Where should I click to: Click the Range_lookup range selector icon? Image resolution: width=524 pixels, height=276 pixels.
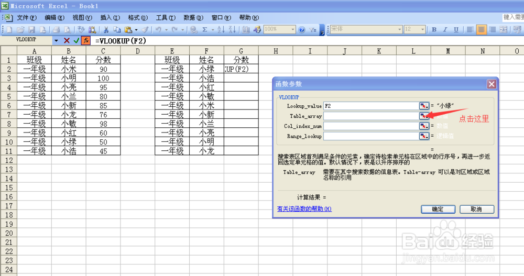(424, 136)
